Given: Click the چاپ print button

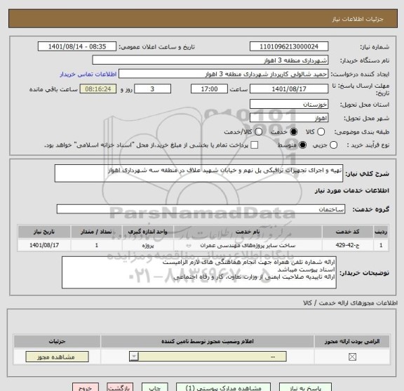Looking at the screenshot, I should 154,387.
